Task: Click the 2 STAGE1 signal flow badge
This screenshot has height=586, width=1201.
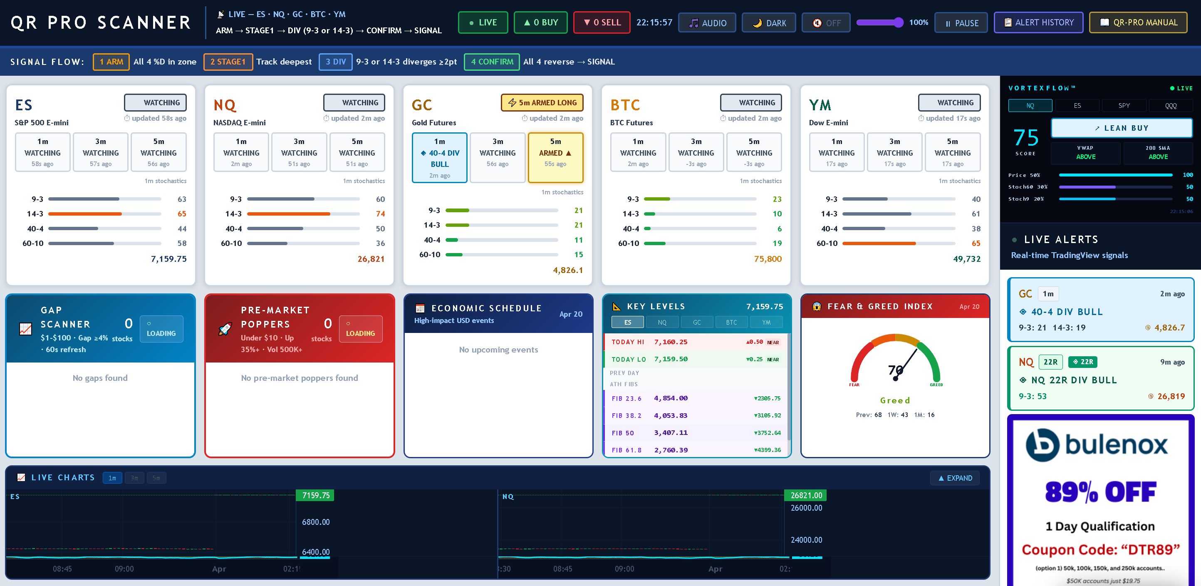Action: [228, 62]
